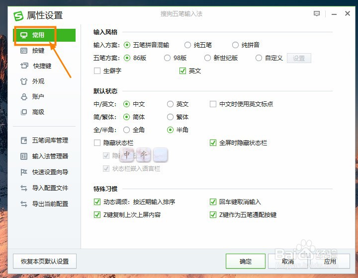This screenshot has width=358, height=278.
Task: Click the 账户 person icon
Action: [x=24, y=97]
